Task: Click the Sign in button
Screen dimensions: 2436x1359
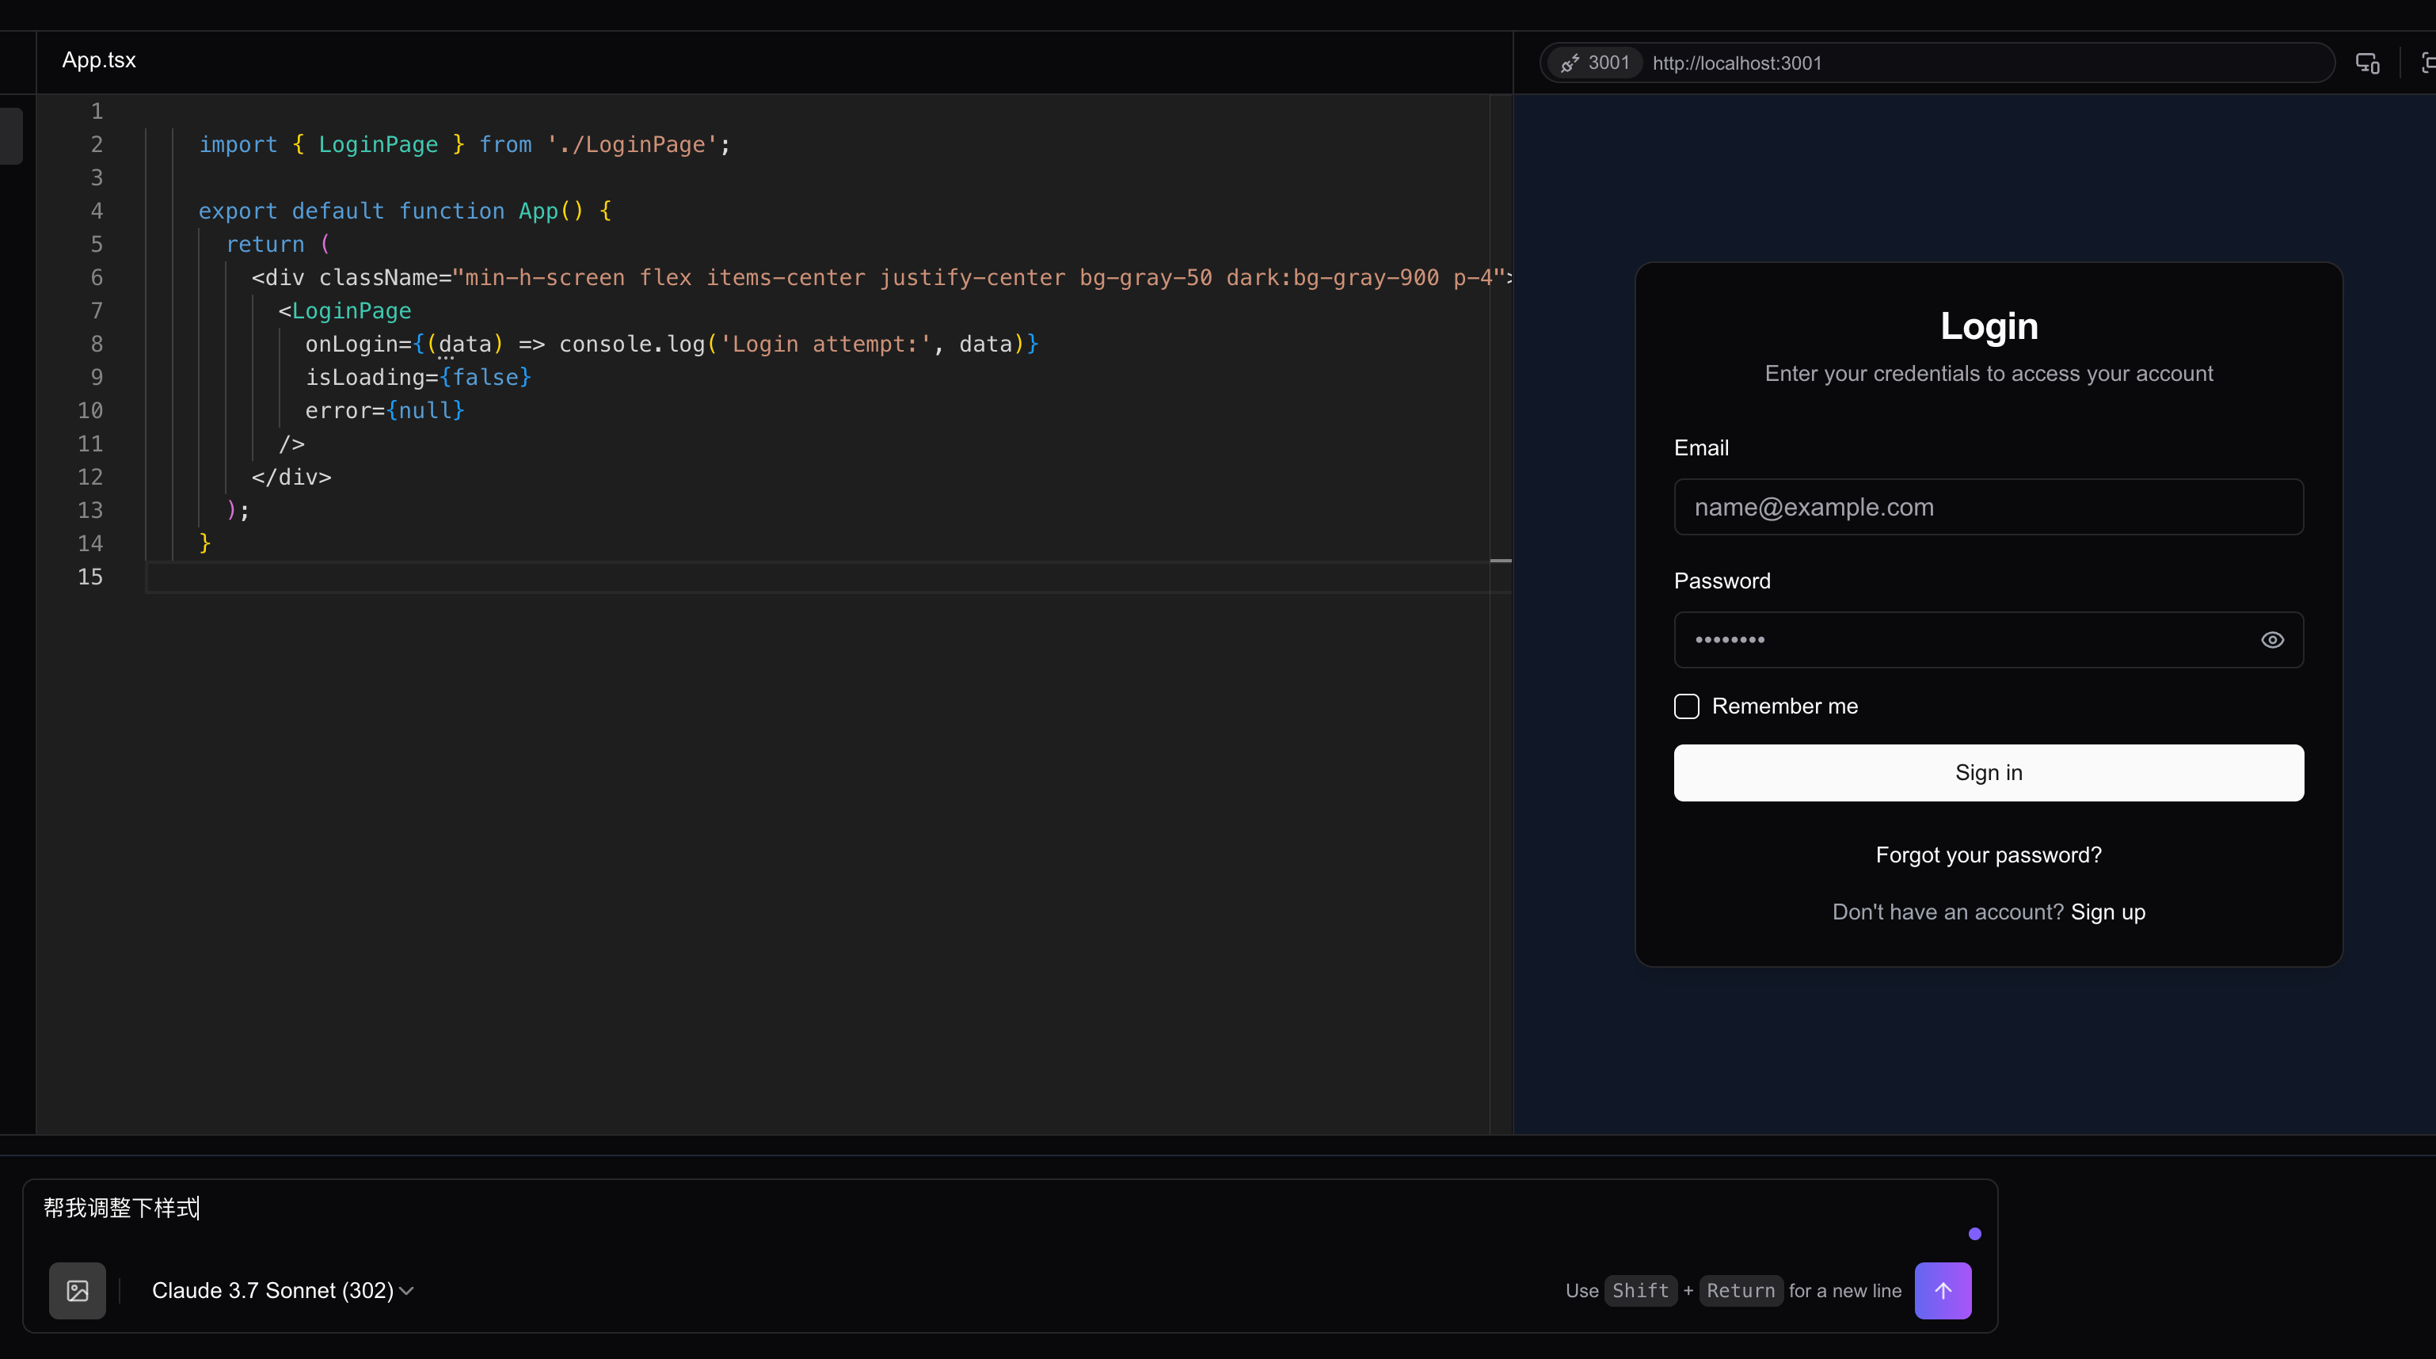Action: (1988, 773)
